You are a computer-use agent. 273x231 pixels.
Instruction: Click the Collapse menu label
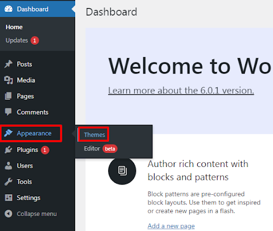(x=37, y=214)
